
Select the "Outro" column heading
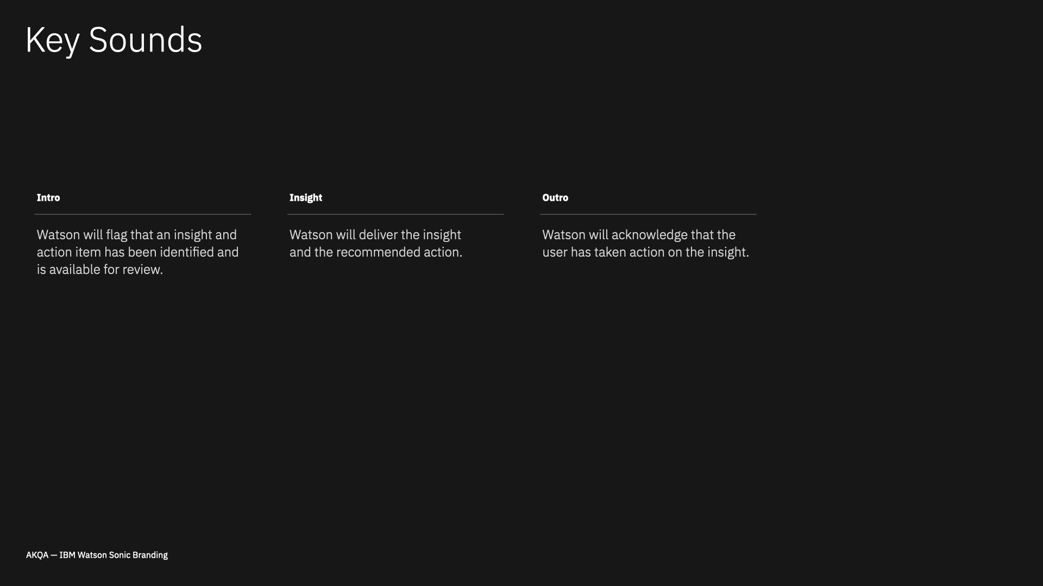click(x=555, y=198)
